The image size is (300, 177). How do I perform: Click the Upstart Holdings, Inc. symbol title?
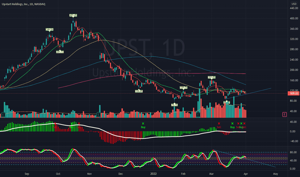coord(23,4)
